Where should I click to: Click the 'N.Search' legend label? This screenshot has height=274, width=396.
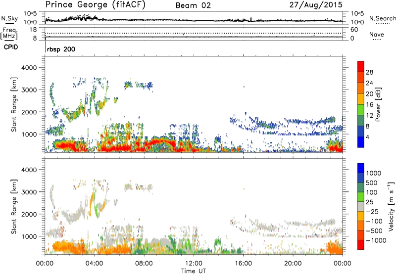382,18
